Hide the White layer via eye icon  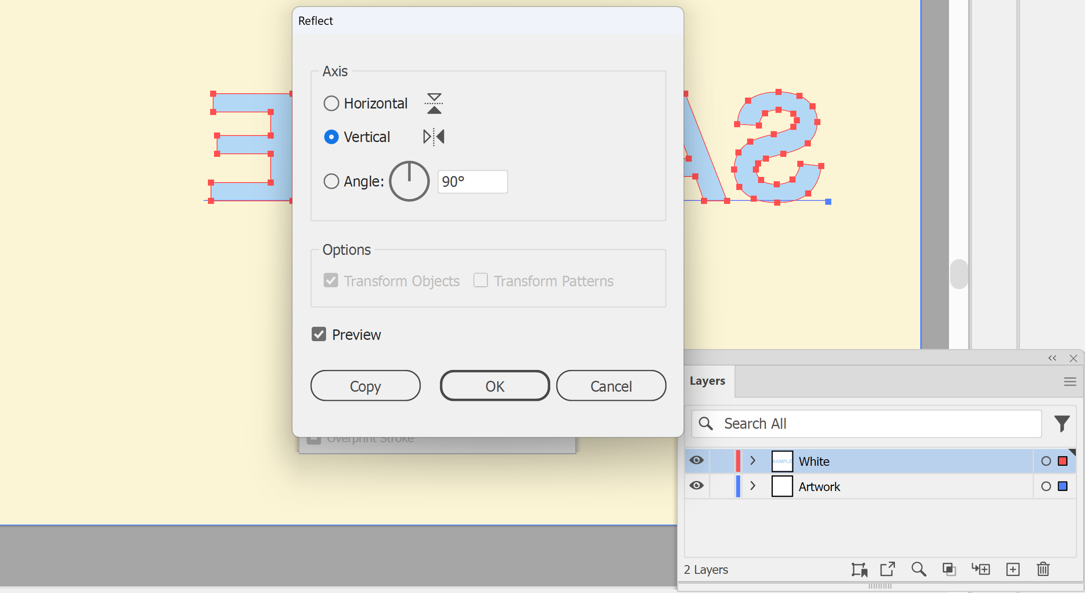click(x=696, y=461)
